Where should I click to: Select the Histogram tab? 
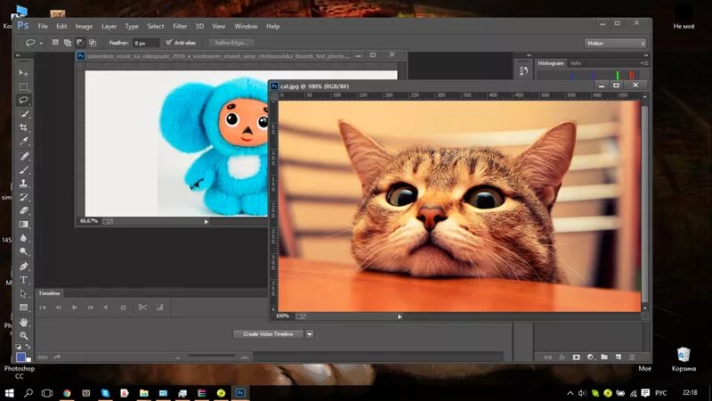(x=551, y=63)
